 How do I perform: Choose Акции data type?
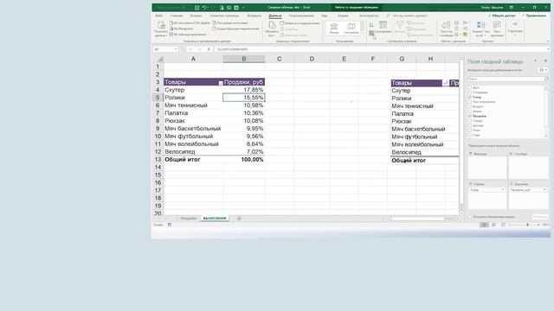click(334, 29)
